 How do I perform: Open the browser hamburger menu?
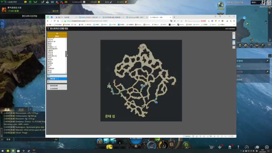tap(234, 21)
